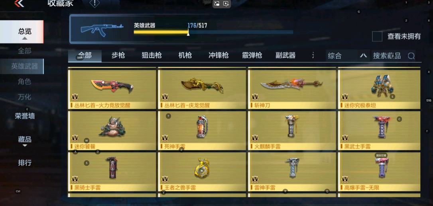
Task: Click the V badge on 迷你饕餮 card
Action: [x=75, y=138]
